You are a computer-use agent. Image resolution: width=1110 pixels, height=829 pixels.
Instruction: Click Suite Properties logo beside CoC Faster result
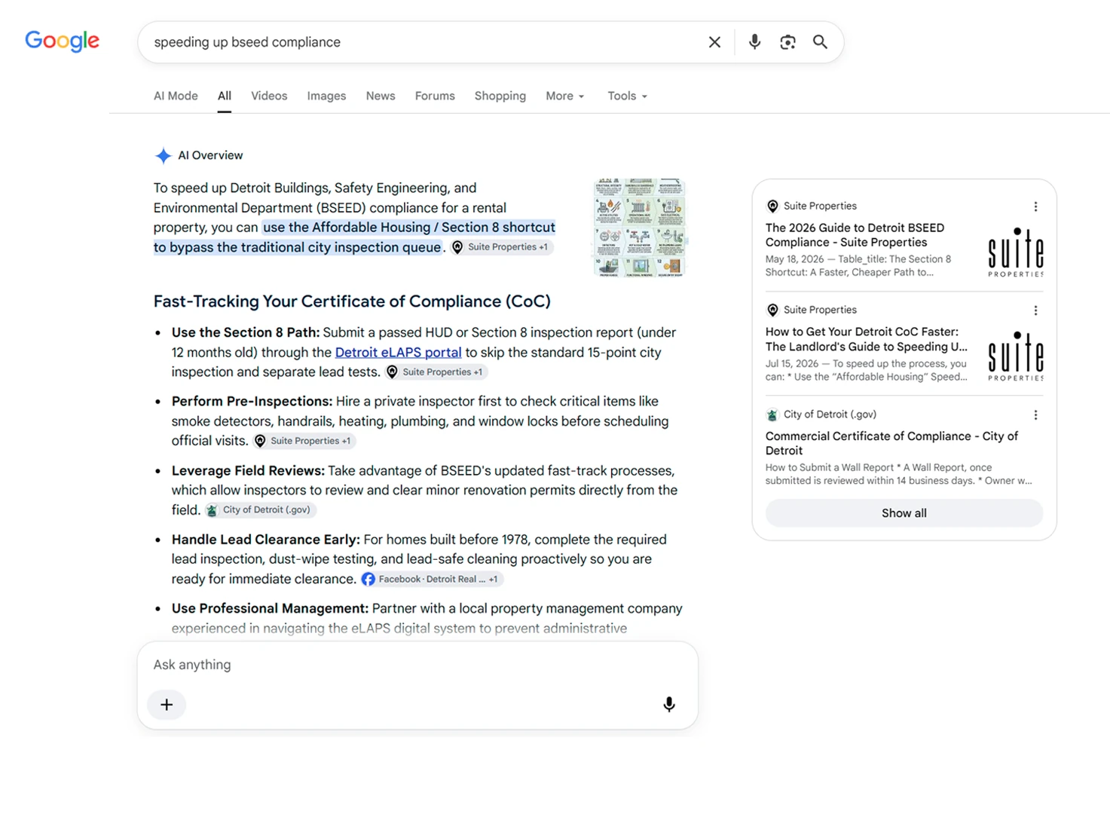click(x=1015, y=356)
